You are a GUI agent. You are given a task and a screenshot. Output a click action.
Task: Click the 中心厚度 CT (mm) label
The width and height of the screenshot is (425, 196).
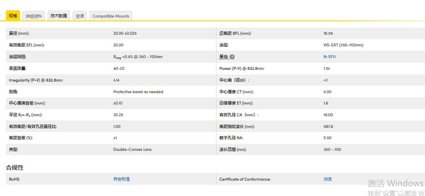[237, 92]
